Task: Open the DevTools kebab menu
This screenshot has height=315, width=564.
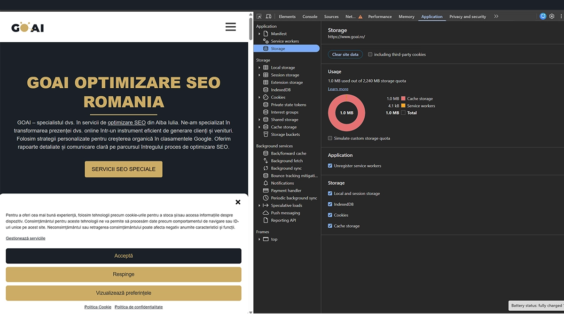Action: tap(560, 16)
